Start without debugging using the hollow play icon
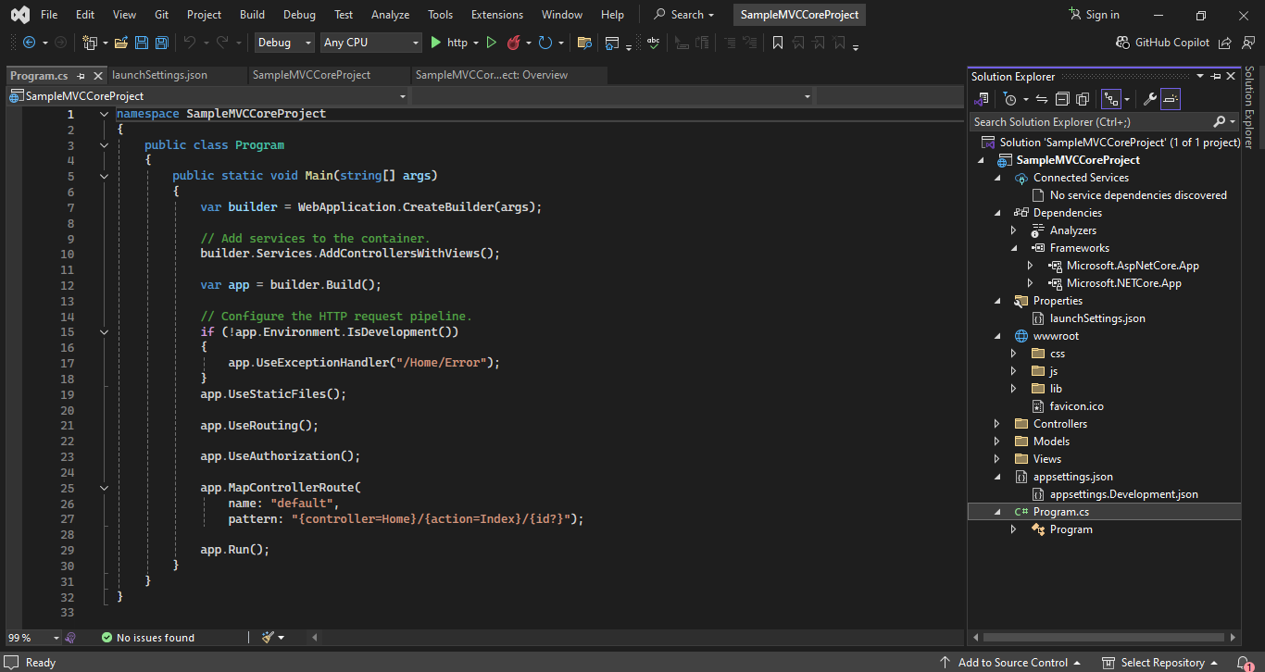 492,43
